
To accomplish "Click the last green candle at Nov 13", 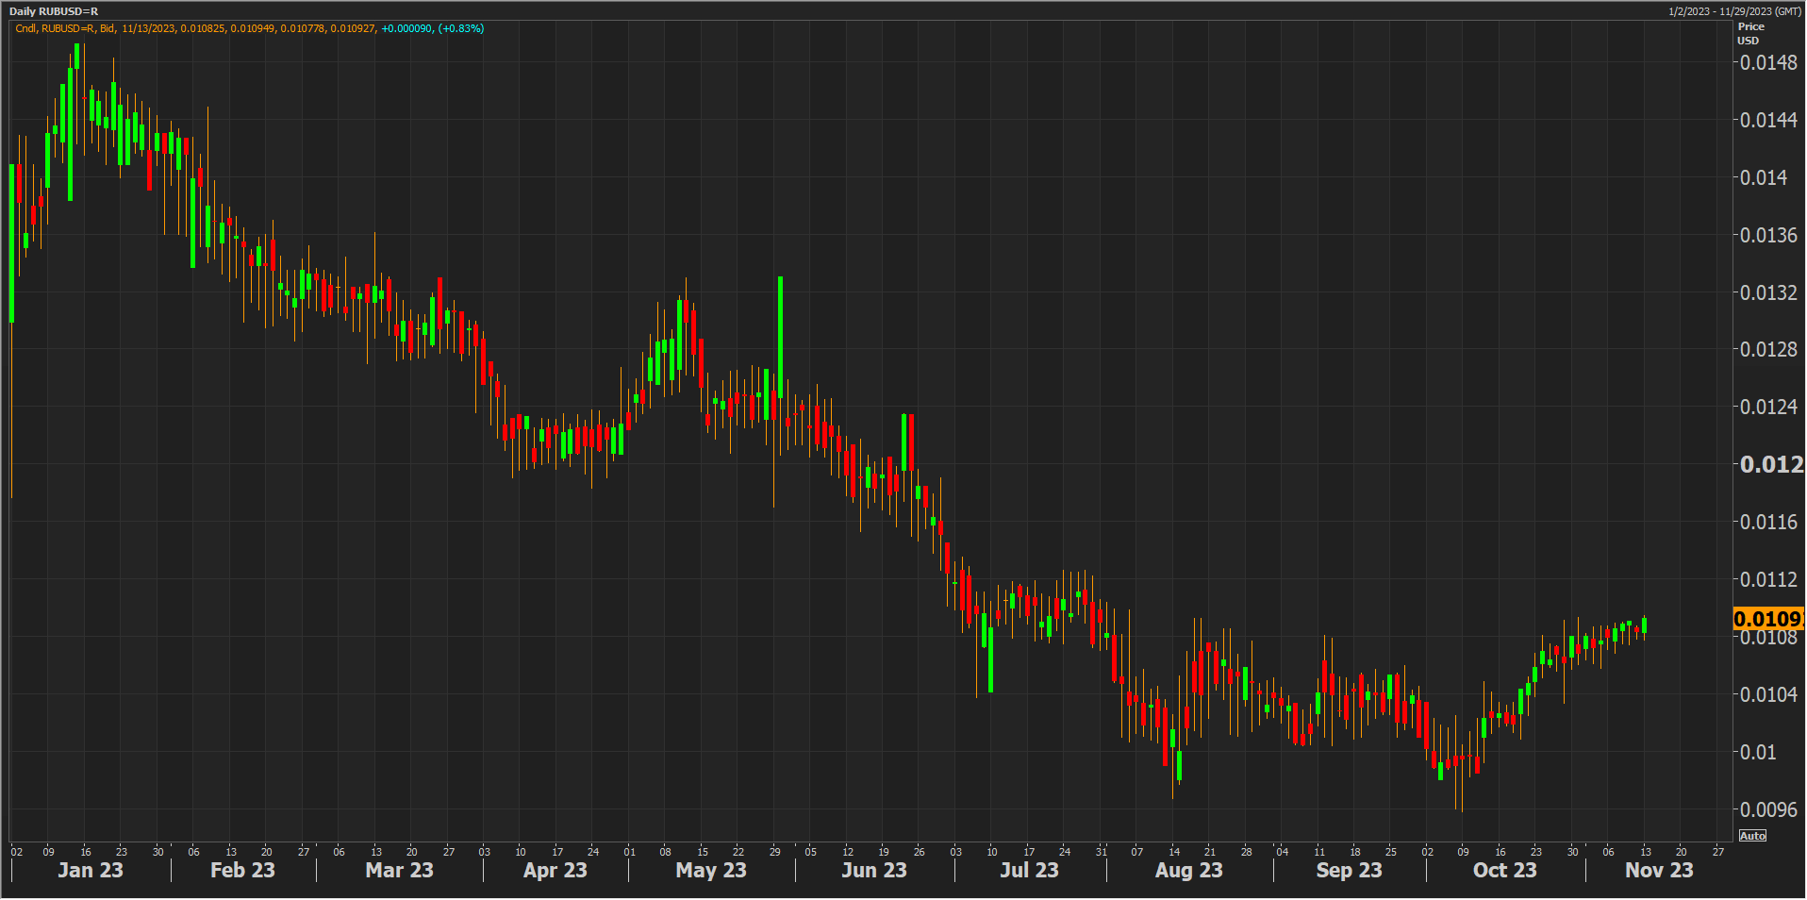I will [x=1644, y=625].
